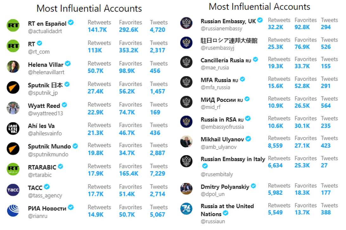Click the Sputnik 日本 orange logo avatar
346x230 pixels.
point(13,88)
